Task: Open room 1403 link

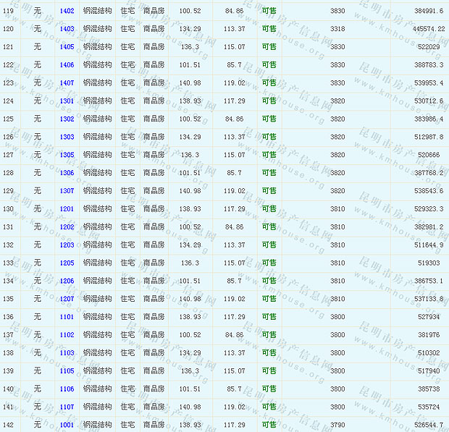Action: click(67, 29)
